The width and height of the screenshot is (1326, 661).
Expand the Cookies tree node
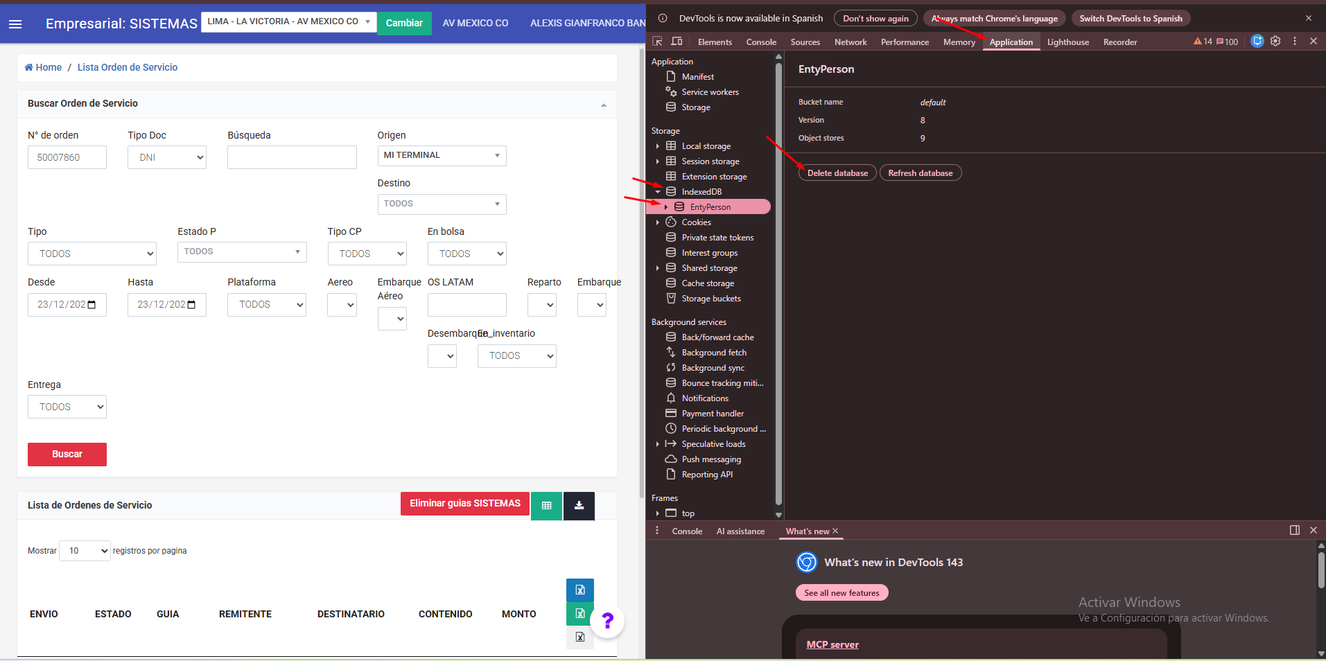(658, 222)
